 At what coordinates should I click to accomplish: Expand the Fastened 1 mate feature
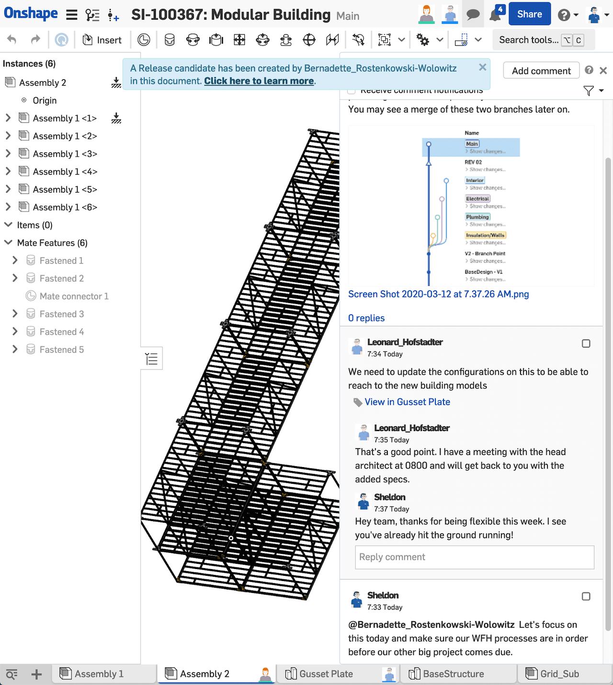[14, 260]
